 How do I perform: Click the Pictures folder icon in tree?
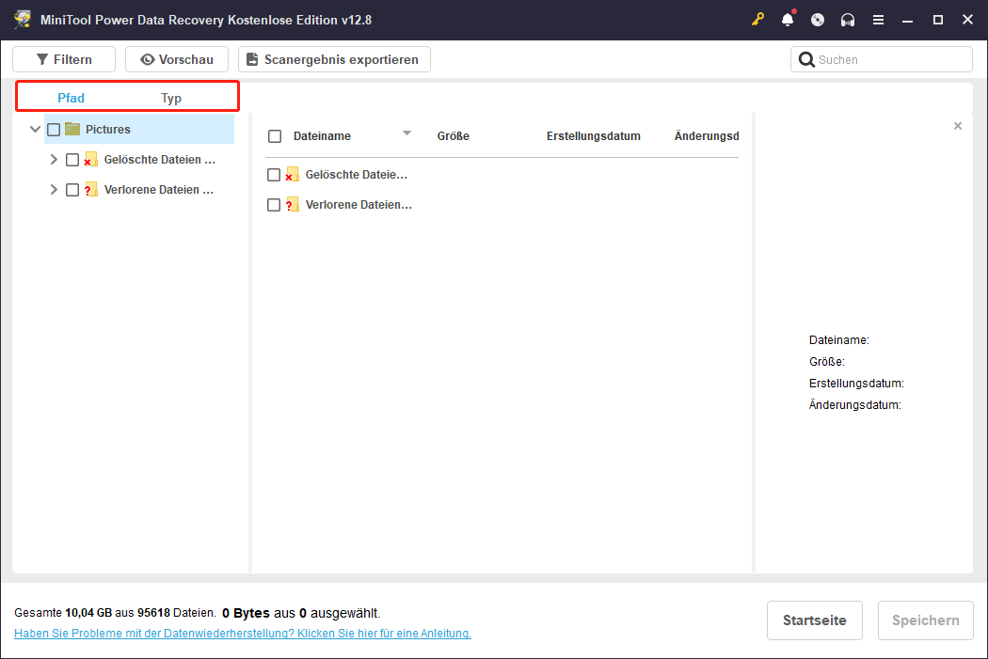tap(72, 129)
